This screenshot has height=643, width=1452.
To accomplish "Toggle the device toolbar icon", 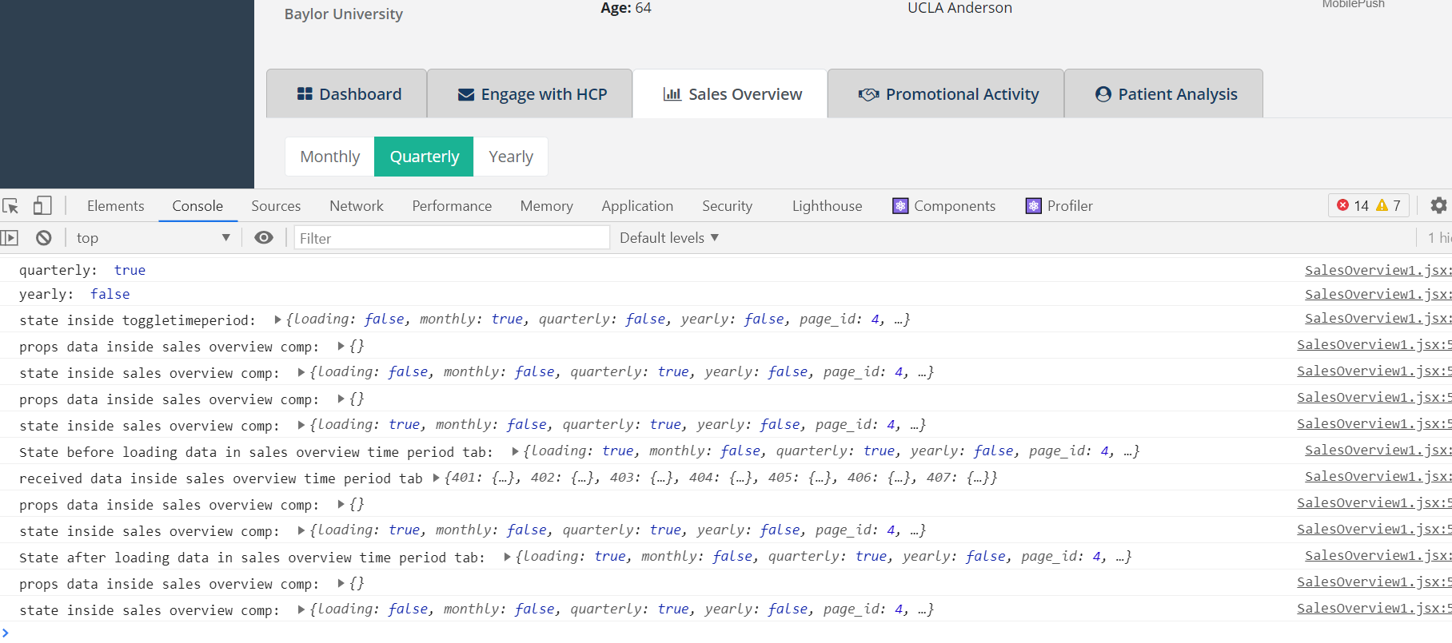I will [x=42, y=206].
